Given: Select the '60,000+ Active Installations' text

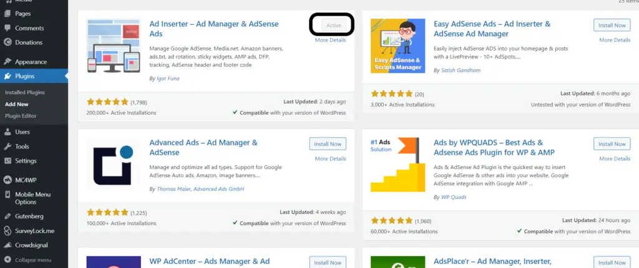Looking at the screenshot, I should click(404, 231).
